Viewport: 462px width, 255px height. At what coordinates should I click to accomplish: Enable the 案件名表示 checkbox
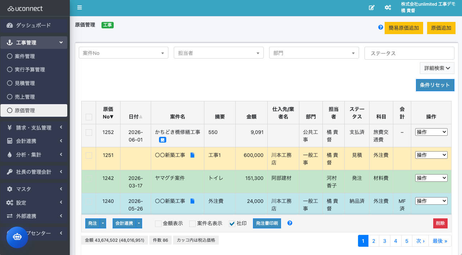(192, 224)
